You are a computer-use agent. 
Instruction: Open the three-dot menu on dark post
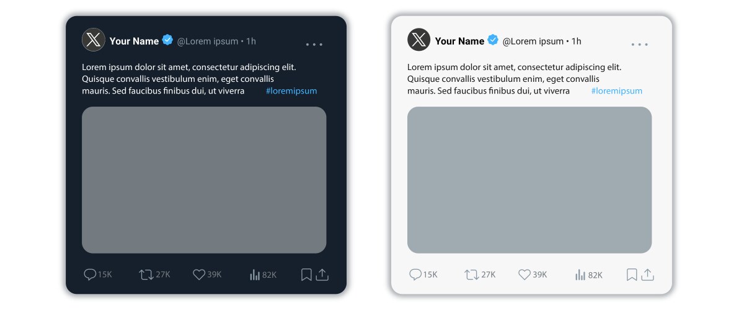pos(314,44)
